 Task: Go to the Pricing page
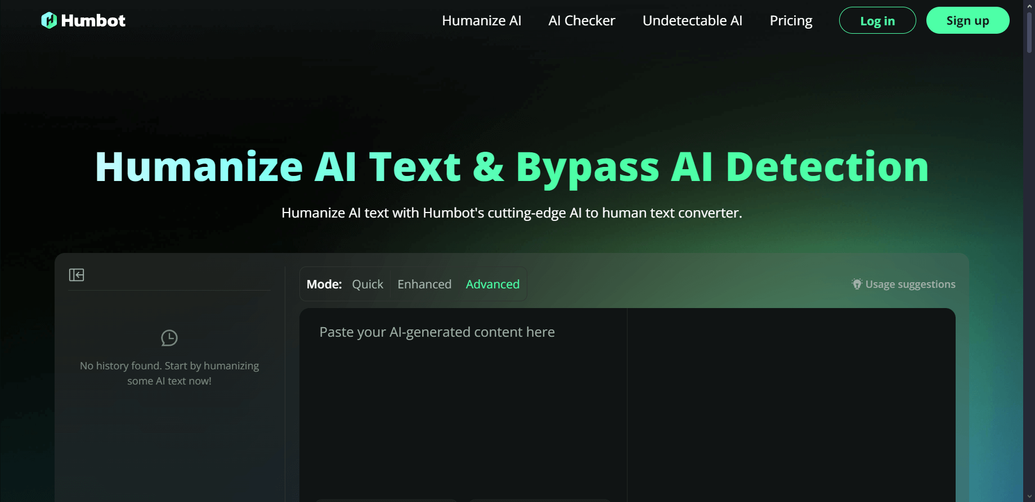pyautogui.click(x=791, y=21)
